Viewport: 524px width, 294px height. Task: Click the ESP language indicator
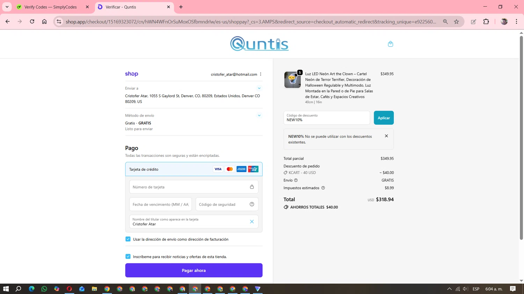(476, 289)
